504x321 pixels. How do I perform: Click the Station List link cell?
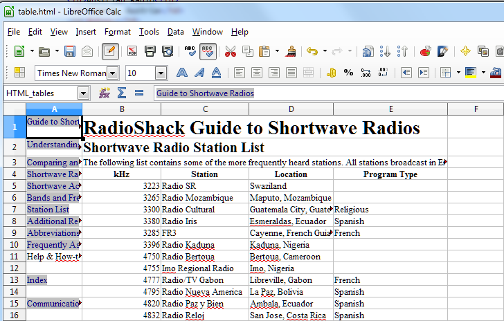pos(54,210)
